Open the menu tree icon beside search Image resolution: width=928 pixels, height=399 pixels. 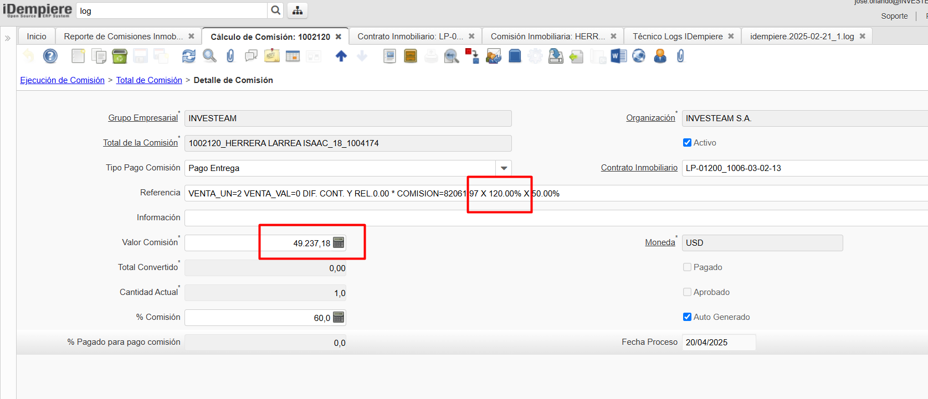(298, 11)
